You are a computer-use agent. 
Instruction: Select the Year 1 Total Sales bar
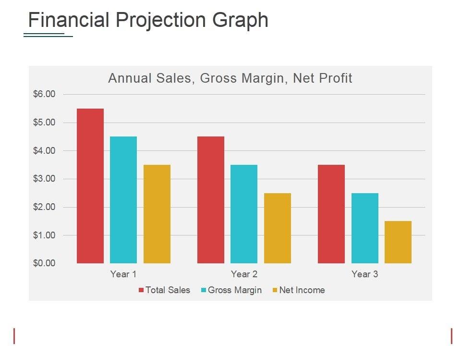[90, 186]
